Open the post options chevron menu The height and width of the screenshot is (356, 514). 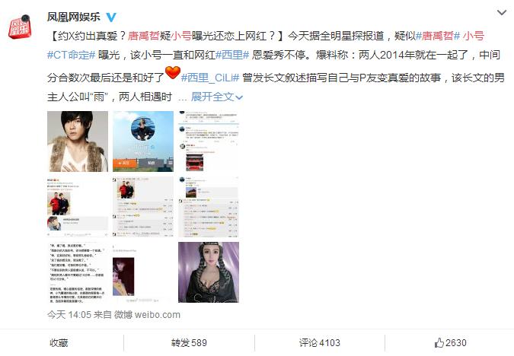click(502, 13)
